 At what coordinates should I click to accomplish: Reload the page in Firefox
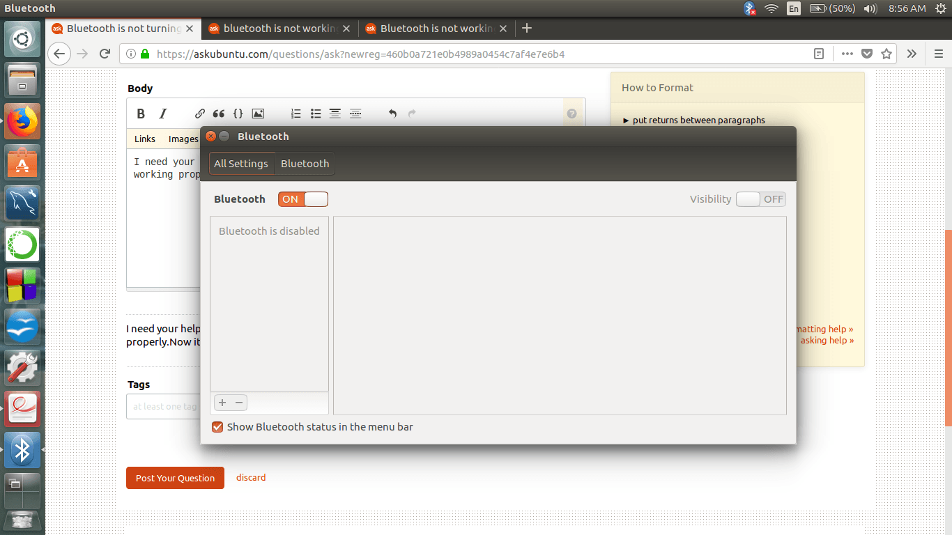(x=105, y=54)
